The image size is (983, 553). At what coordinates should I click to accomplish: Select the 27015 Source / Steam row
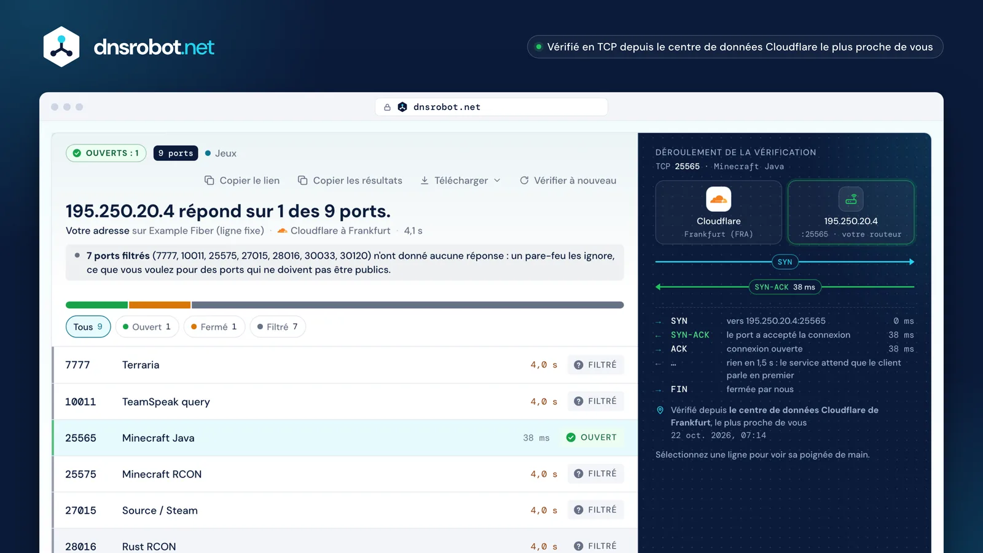tap(345, 510)
